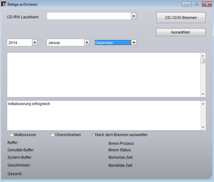The height and width of the screenshot is (182, 214).
Task: Click up arrow of log box scrollbar
Action: click(203, 104)
